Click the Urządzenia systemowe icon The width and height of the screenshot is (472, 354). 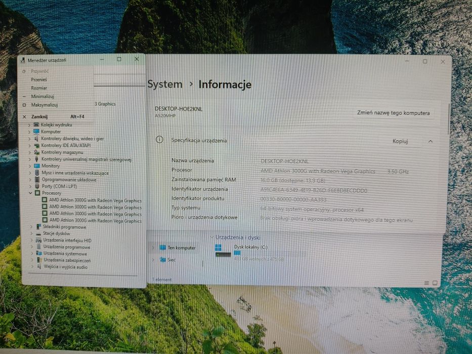39,253
